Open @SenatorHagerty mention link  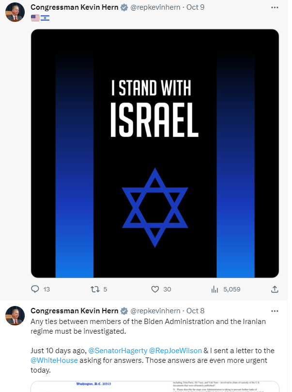tap(117, 350)
